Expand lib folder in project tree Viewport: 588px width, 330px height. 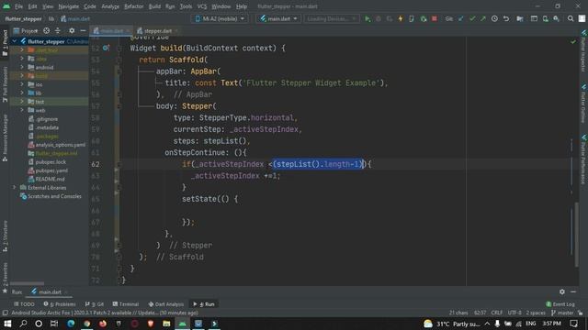[22, 93]
